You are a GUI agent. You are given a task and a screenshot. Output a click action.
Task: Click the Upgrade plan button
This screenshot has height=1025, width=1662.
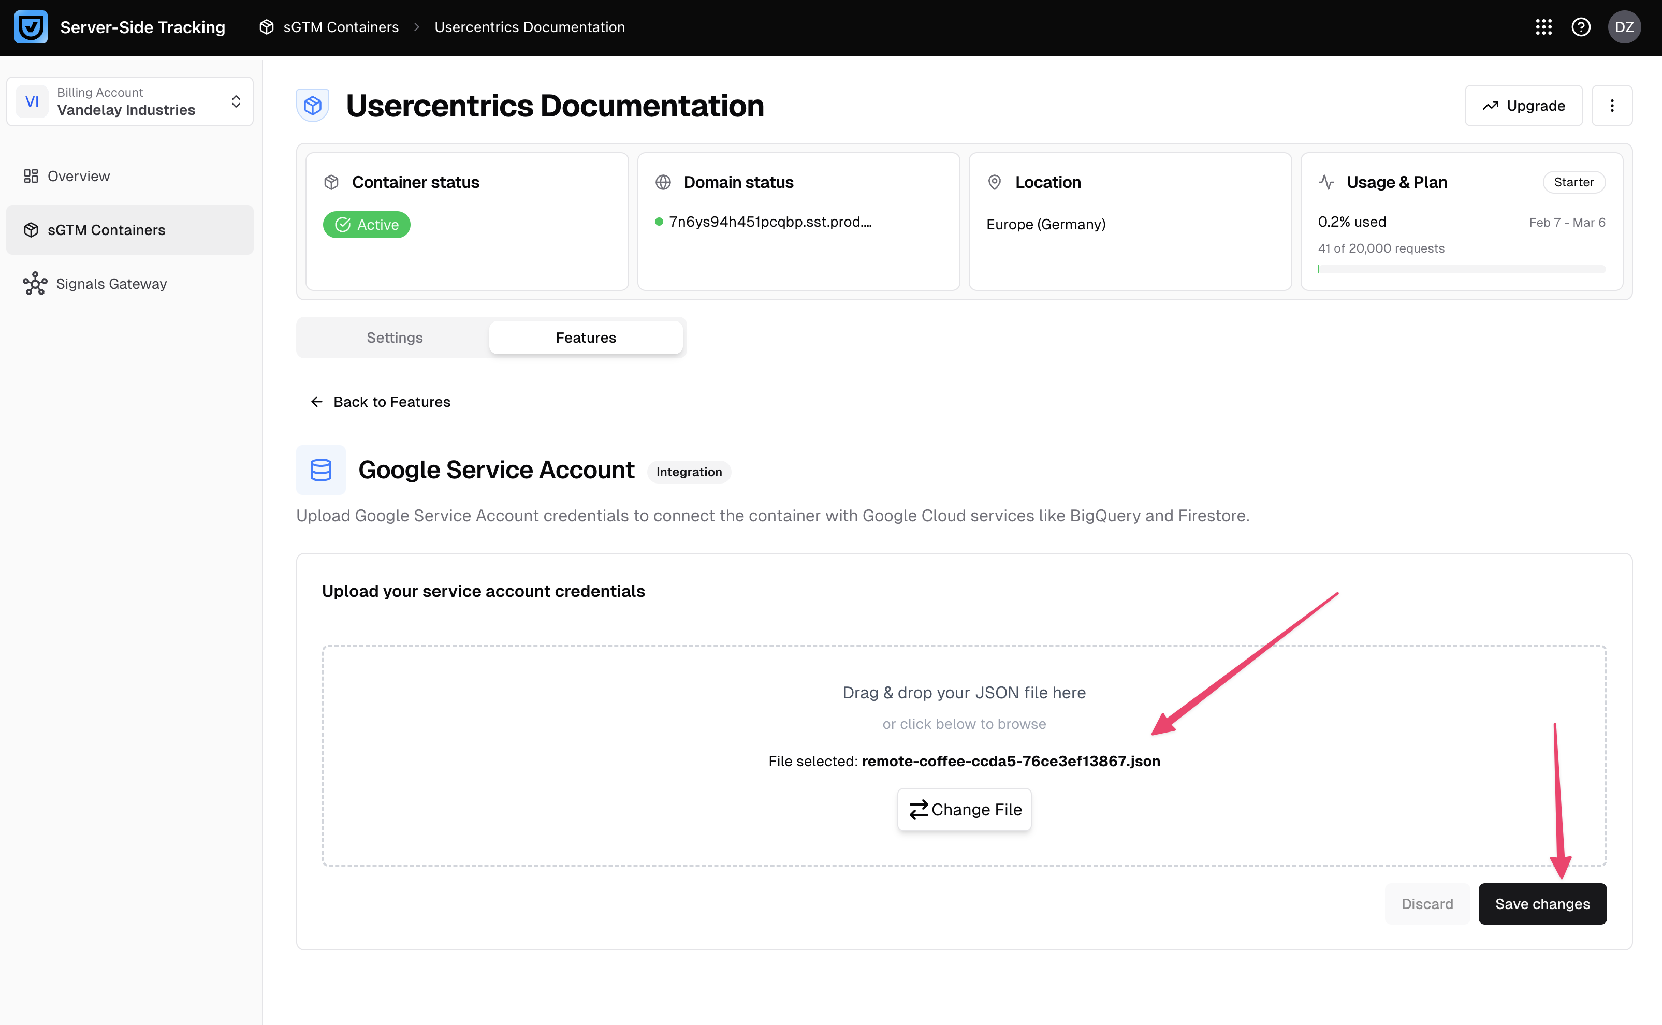(x=1523, y=106)
